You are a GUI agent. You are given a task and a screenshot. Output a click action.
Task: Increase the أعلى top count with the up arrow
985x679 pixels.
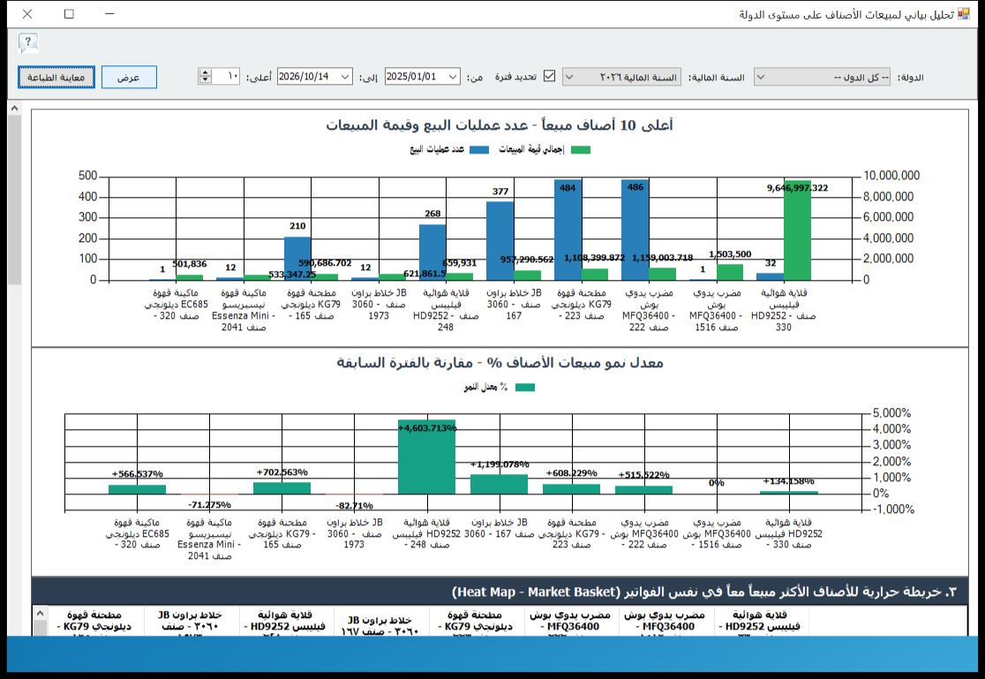[205, 73]
